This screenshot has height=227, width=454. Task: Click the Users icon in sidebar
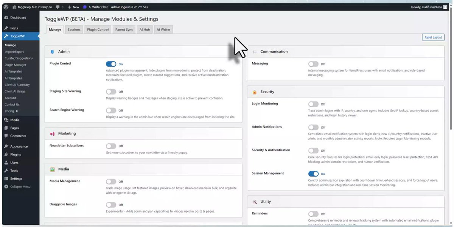tap(6, 163)
